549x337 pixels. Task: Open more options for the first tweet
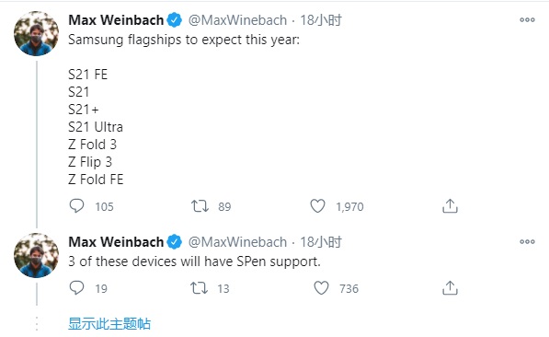(527, 20)
